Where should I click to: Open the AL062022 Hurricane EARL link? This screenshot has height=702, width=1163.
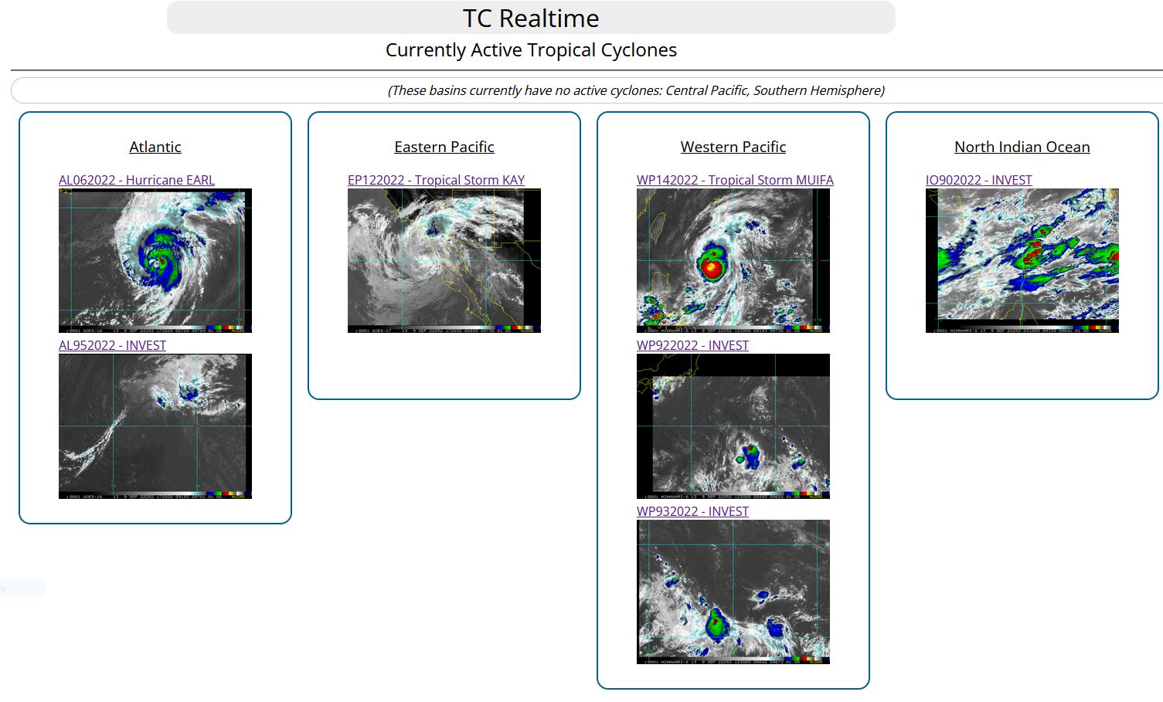coord(137,180)
